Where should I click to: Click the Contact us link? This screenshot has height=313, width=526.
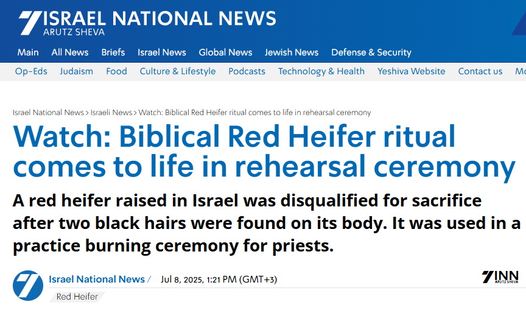pyautogui.click(x=480, y=71)
